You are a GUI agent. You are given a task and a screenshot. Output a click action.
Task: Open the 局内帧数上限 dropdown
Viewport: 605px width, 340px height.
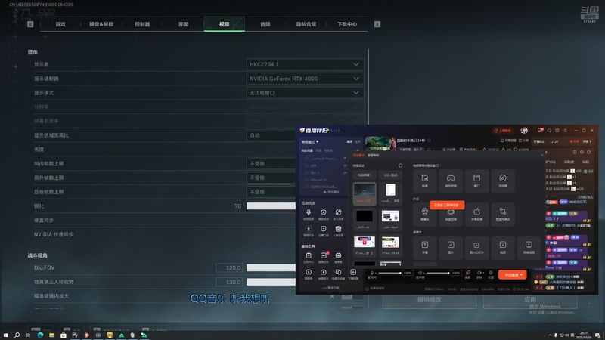(271, 163)
